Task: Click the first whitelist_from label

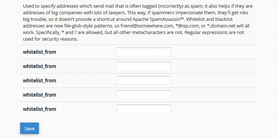Action: [39, 52]
